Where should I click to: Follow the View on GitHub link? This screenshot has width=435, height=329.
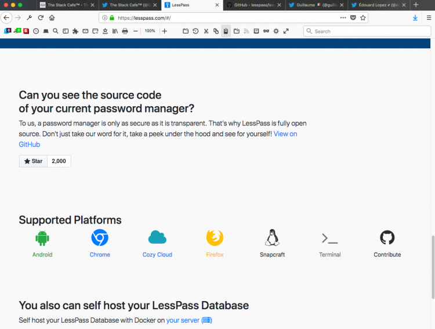[158, 139]
